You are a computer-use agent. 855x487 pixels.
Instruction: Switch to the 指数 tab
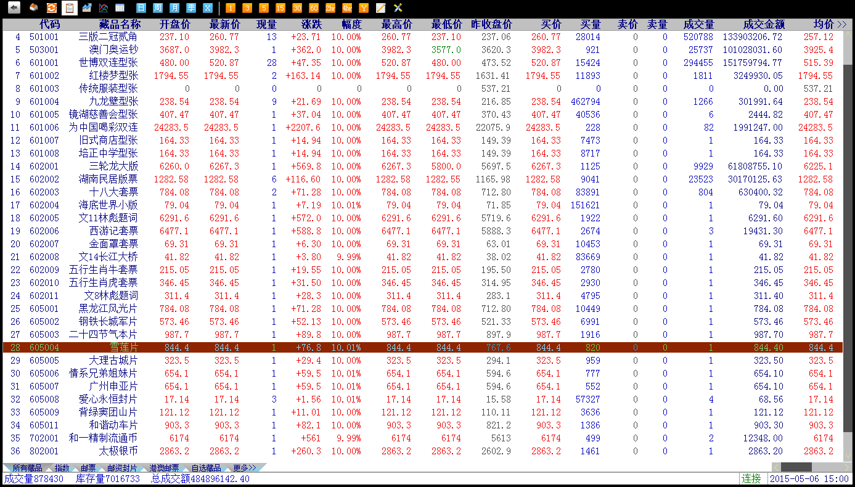[x=62, y=469]
